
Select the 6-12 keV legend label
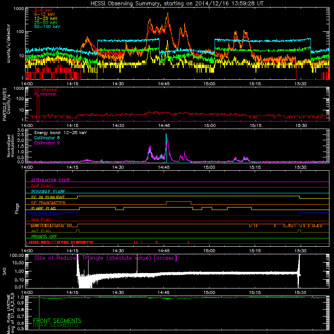(45, 14)
